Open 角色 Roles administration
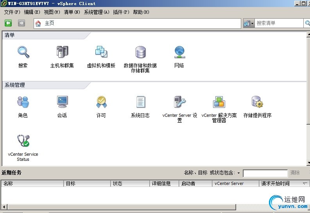 tap(23, 107)
